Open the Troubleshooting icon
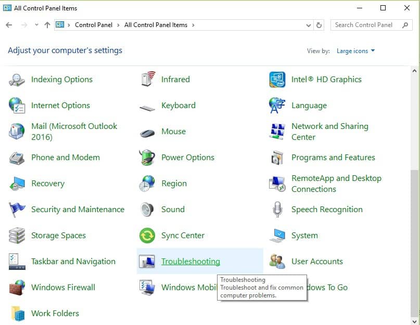Image resolution: width=420 pixels, height=325 pixels. (x=147, y=261)
